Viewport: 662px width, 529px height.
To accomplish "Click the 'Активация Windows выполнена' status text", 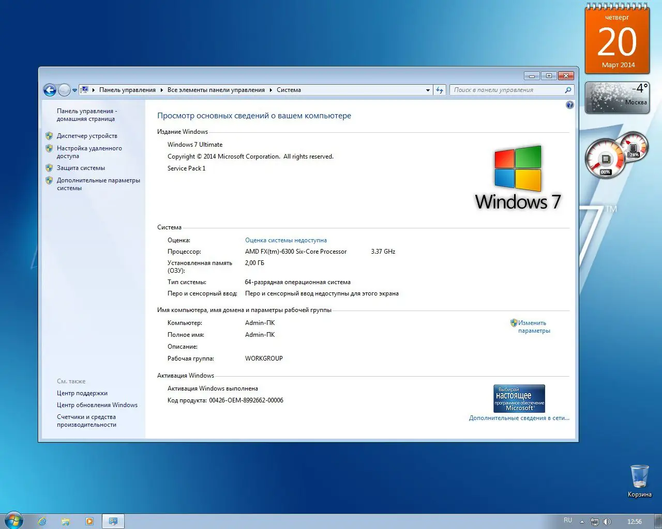I will tap(213, 388).
